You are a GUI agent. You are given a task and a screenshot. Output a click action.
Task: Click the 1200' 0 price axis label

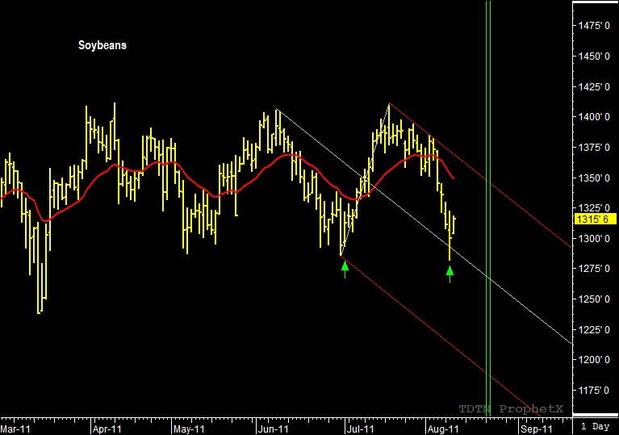point(594,360)
